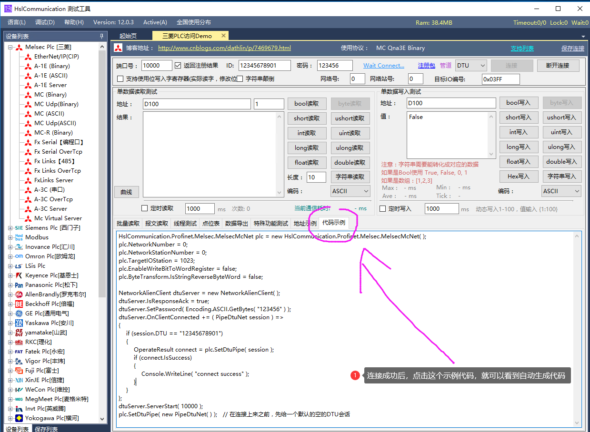Screen dimensions: 590x432
Task: Click the XinJE Plc logo icon
Action: click(19, 380)
